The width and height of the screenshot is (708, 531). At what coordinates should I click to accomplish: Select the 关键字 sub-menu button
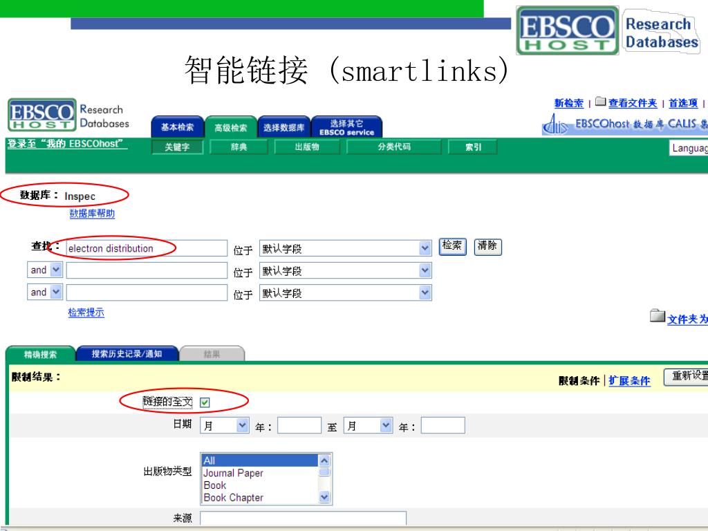point(177,147)
